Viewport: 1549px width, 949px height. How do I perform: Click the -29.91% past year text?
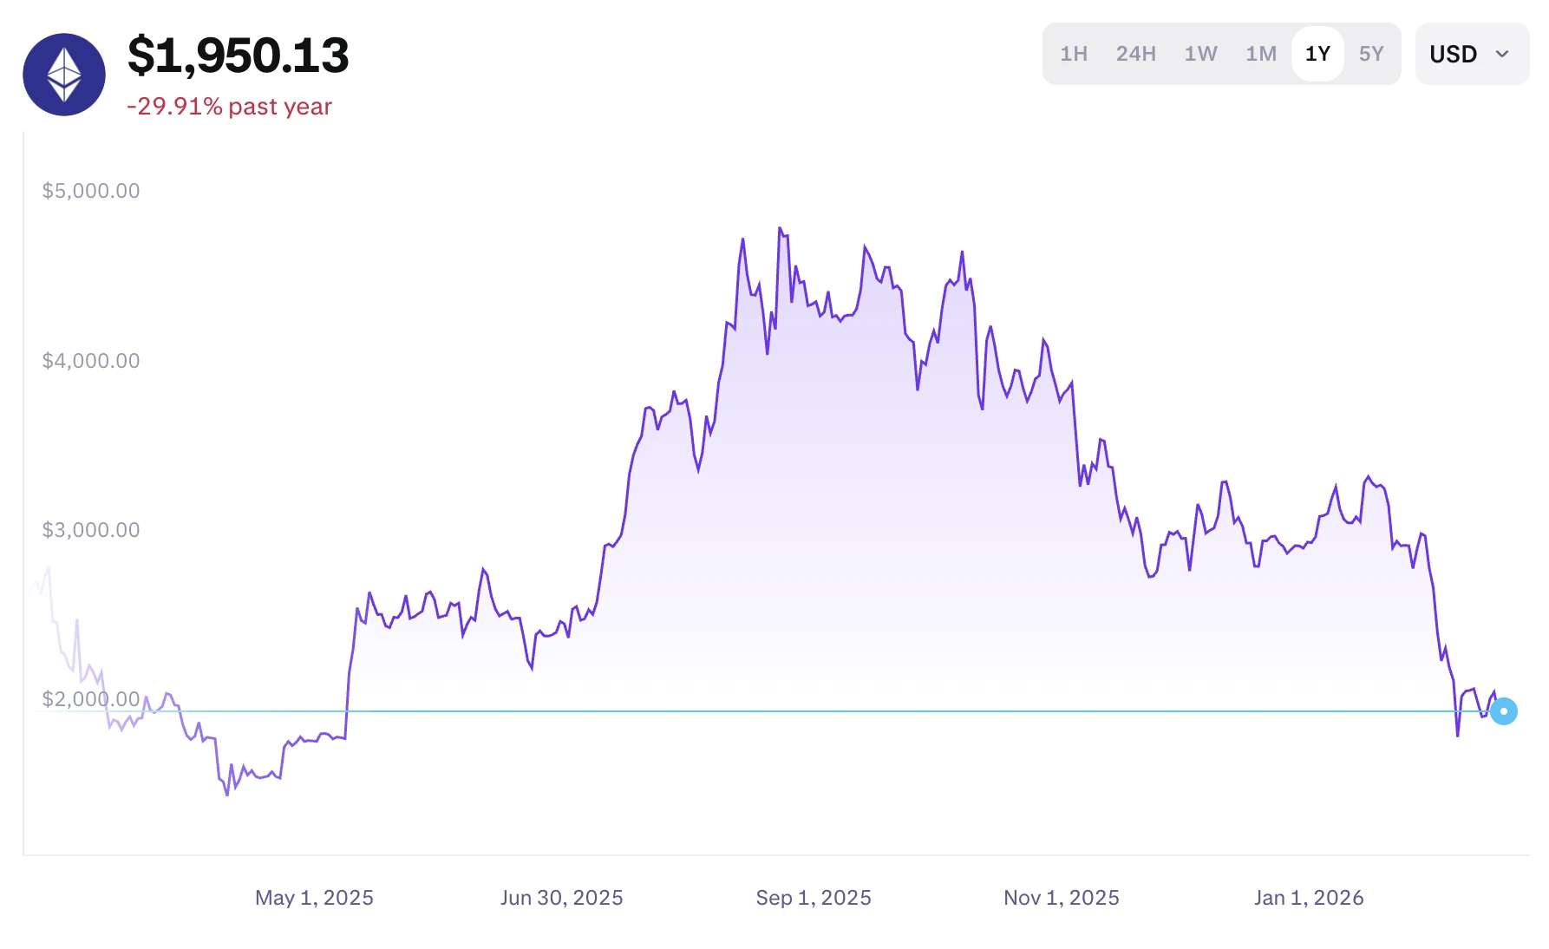coord(229,107)
